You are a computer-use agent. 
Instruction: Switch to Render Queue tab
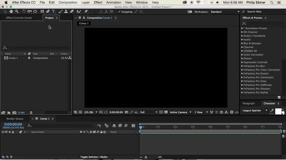click(x=15, y=119)
